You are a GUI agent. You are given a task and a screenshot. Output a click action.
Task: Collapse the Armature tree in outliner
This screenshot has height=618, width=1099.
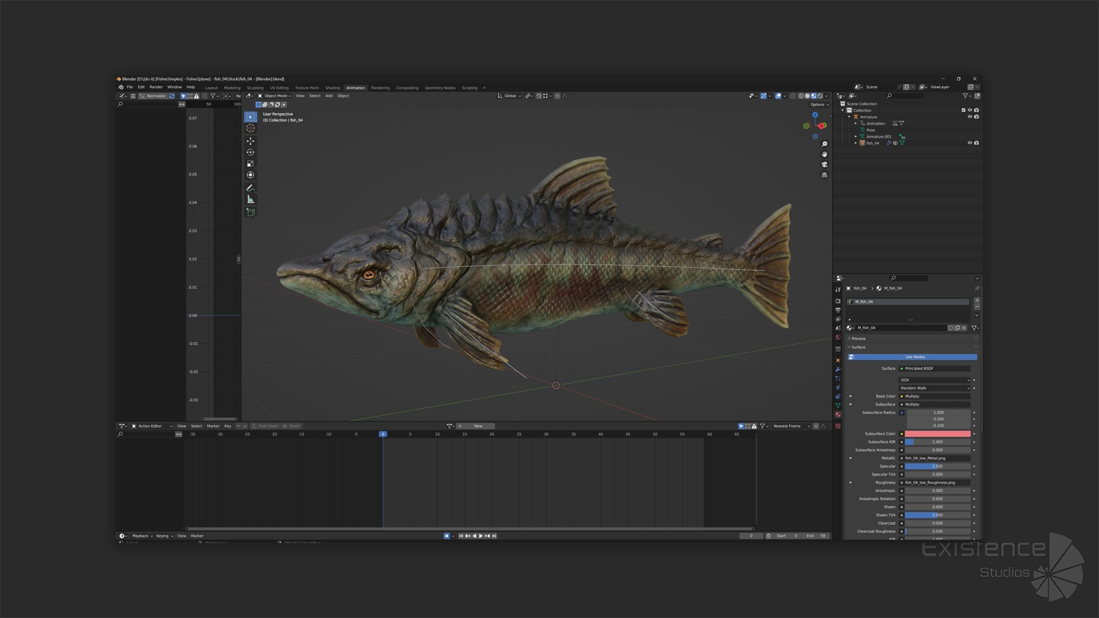click(849, 117)
